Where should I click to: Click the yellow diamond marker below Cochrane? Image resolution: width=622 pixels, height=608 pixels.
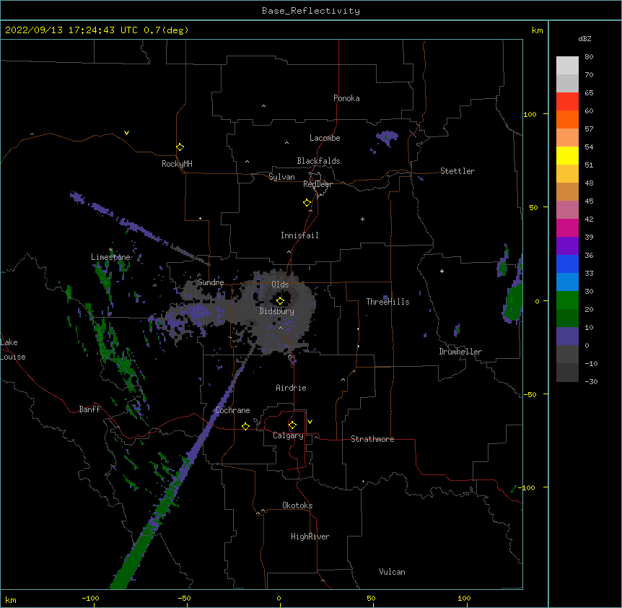245,426
